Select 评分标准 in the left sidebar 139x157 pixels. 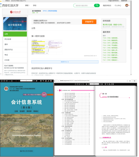15,39
